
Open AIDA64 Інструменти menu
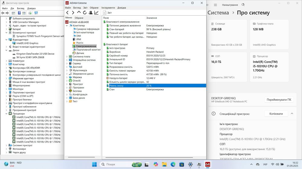pos(108,8)
